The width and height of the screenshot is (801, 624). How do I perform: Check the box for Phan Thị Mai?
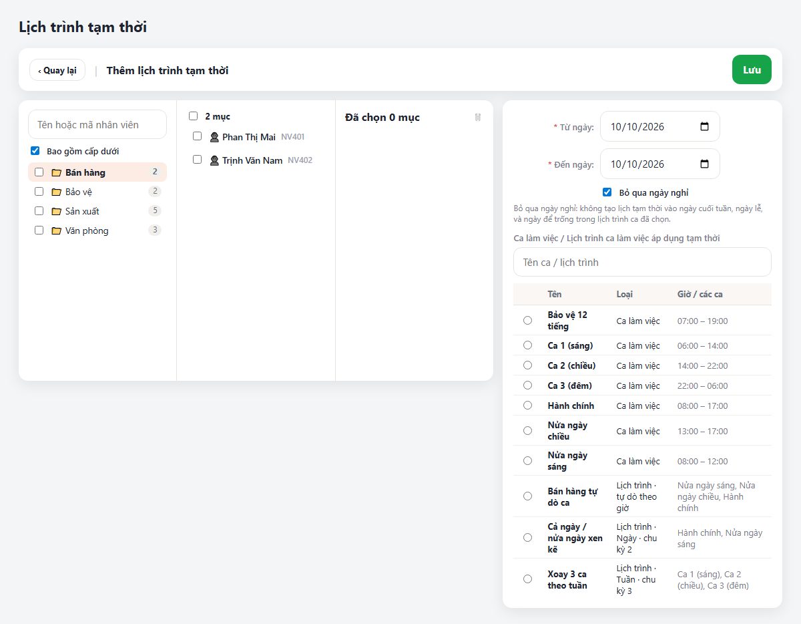tap(198, 136)
